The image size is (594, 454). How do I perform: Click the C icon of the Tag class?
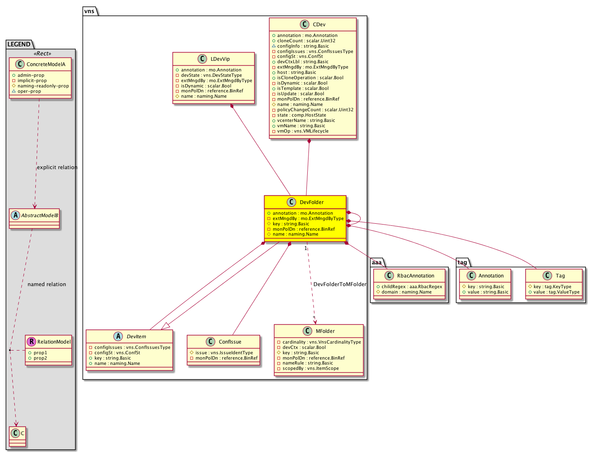pyautogui.click(x=547, y=276)
